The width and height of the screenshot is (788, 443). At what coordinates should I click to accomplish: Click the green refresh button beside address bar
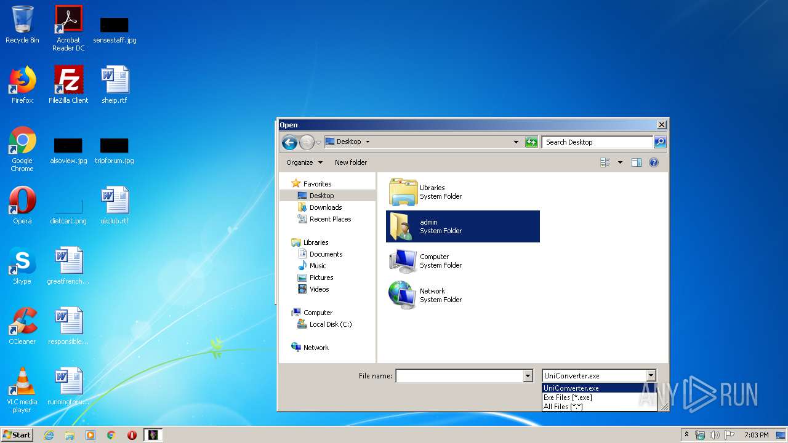point(531,142)
